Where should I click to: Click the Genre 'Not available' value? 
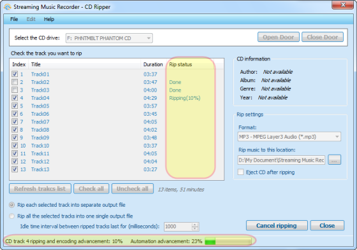(276, 88)
